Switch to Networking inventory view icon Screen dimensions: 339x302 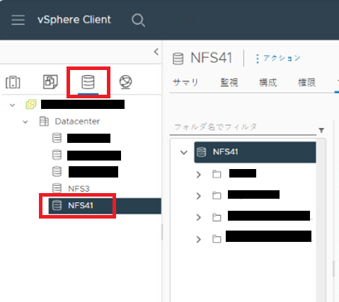(x=125, y=82)
